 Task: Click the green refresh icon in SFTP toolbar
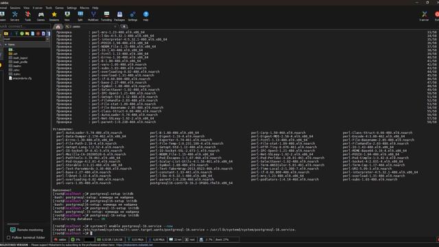[22, 34]
